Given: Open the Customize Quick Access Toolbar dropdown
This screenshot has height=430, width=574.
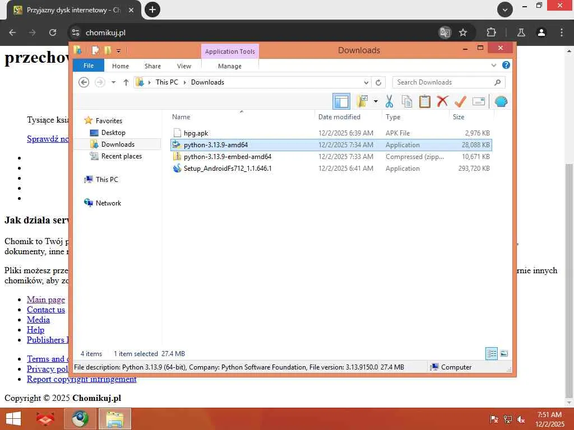Looking at the screenshot, I should pyautogui.click(x=119, y=51).
